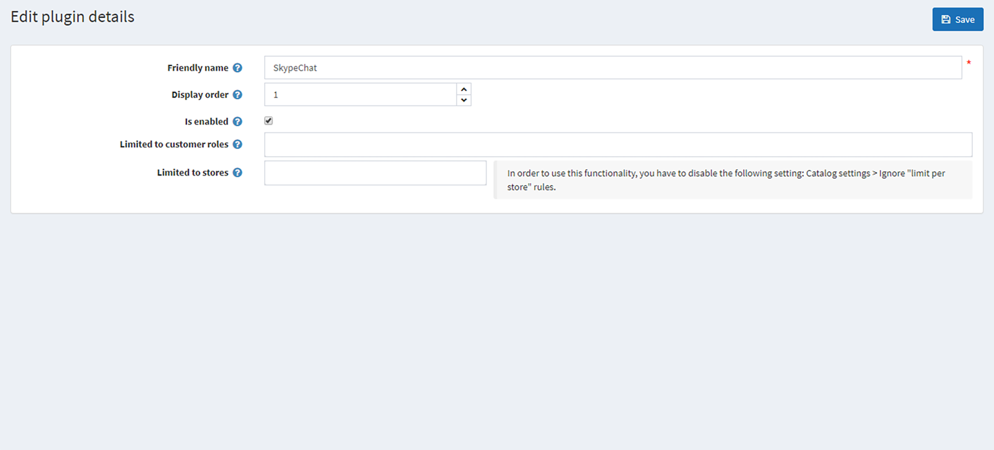Open the help tooltip for Friendly name

click(237, 68)
